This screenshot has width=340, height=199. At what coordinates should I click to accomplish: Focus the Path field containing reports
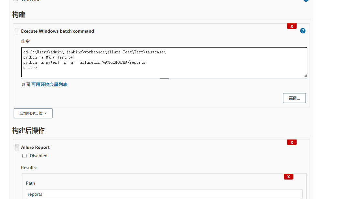(x=164, y=194)
